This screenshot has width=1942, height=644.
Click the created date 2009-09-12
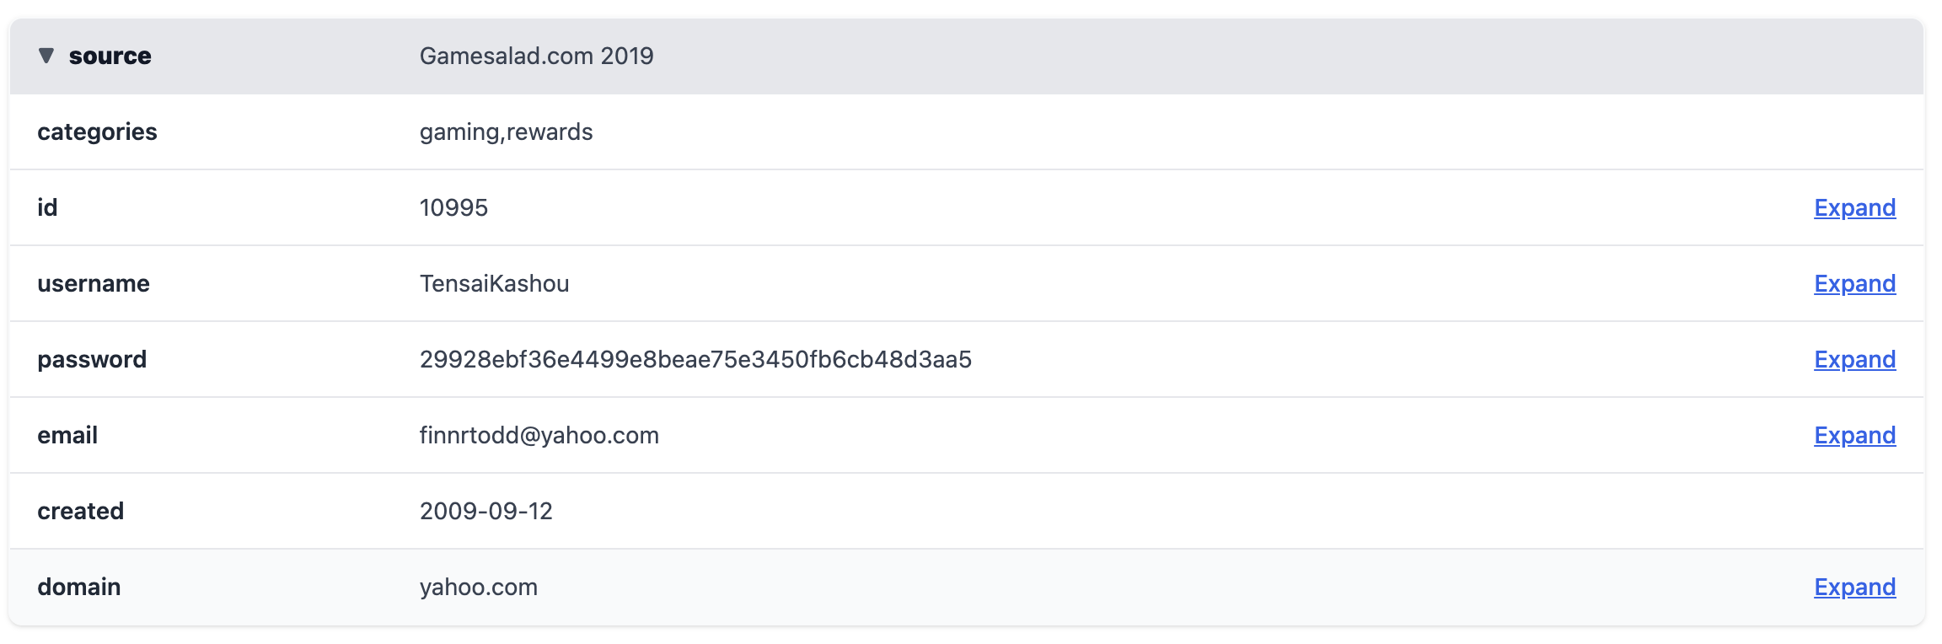(485, 511)
